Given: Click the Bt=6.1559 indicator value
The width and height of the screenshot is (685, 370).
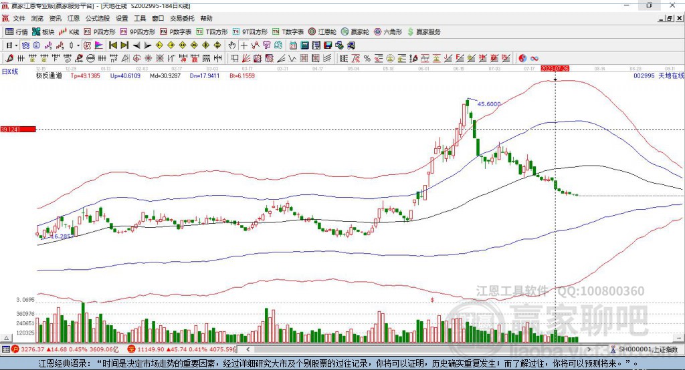Looking at the screenshot, I should click(242, 76).
